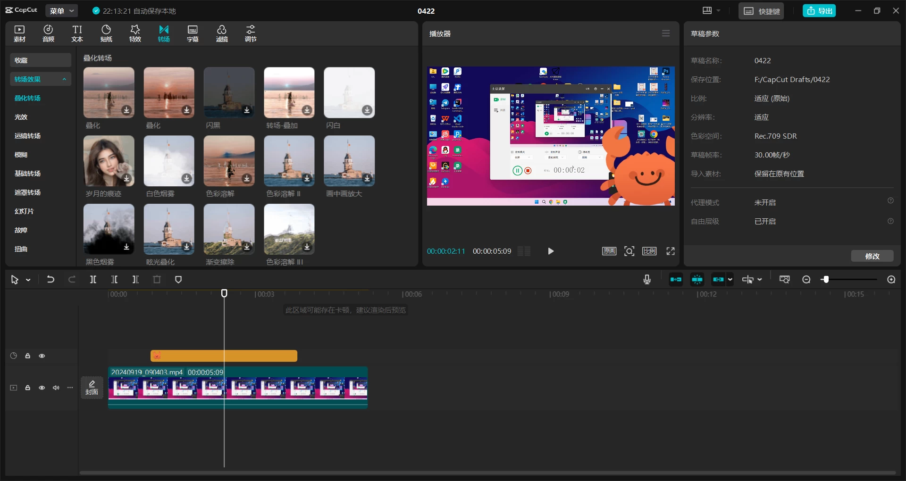Select the 岁月的痕迹 transition thumbnail

click(x=109, y=161)
